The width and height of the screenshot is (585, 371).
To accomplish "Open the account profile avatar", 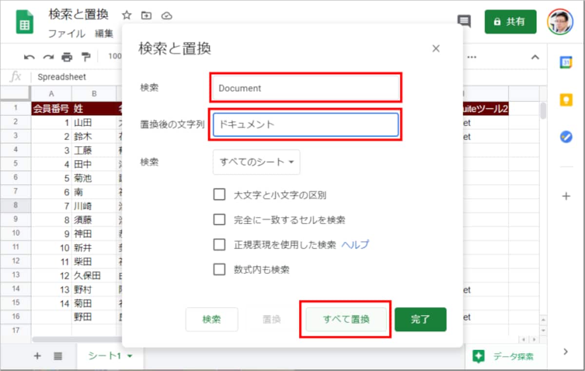I will pos(560,21).
